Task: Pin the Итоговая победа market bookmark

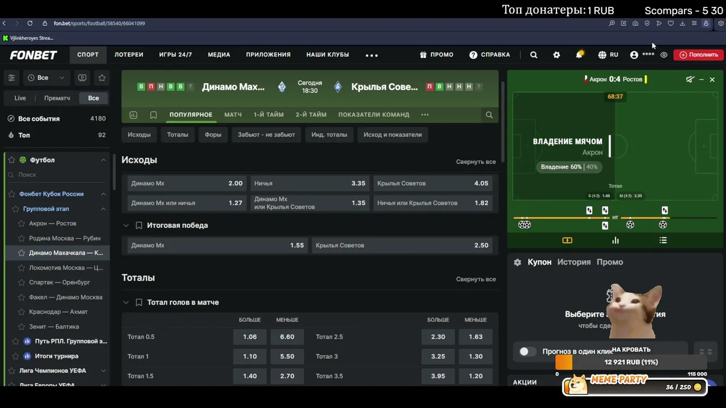Action: pyautogui.click(x=139, y=226)
